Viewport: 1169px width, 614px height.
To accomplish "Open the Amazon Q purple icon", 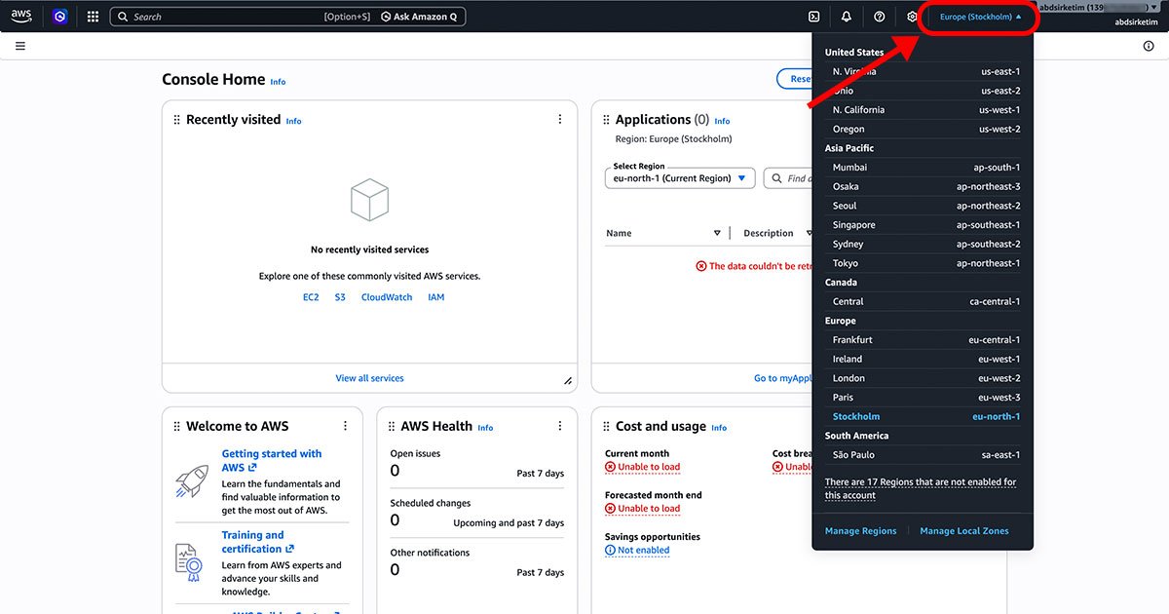I will [x=60, y=17].
